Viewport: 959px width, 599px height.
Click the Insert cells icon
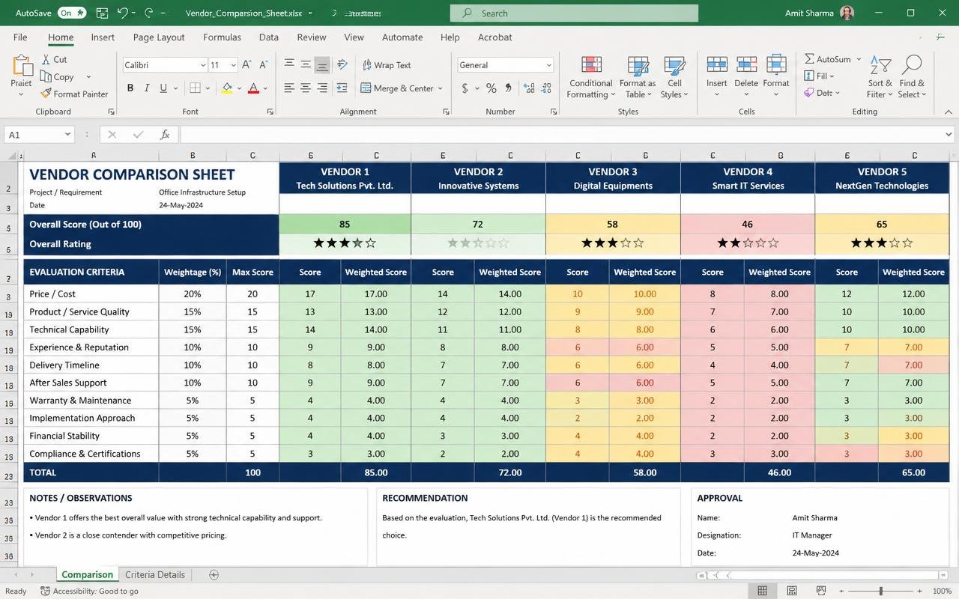click(x=717, y=65)
